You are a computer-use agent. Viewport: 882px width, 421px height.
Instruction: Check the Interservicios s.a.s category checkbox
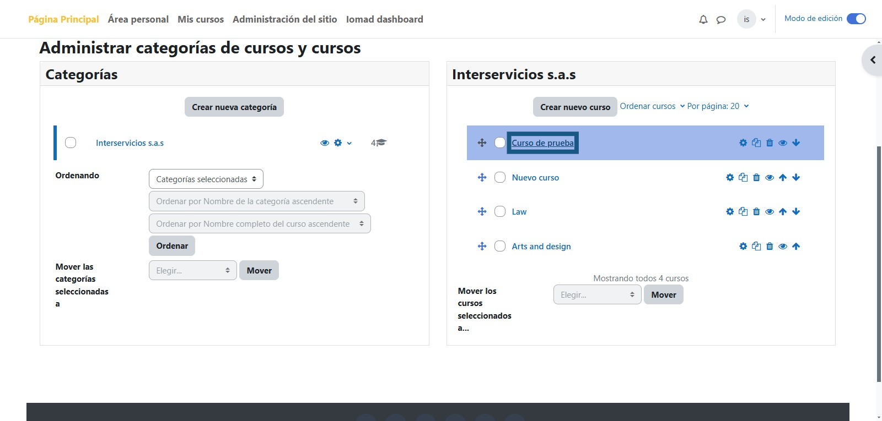[x=71, y=143]
